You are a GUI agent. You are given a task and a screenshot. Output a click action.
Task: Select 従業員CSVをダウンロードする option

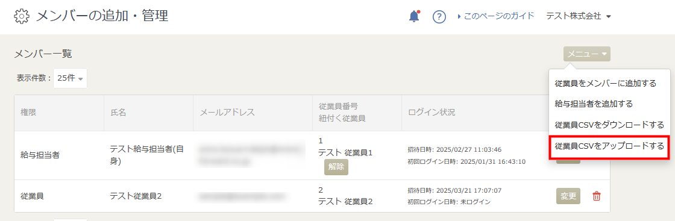[609, 125]
